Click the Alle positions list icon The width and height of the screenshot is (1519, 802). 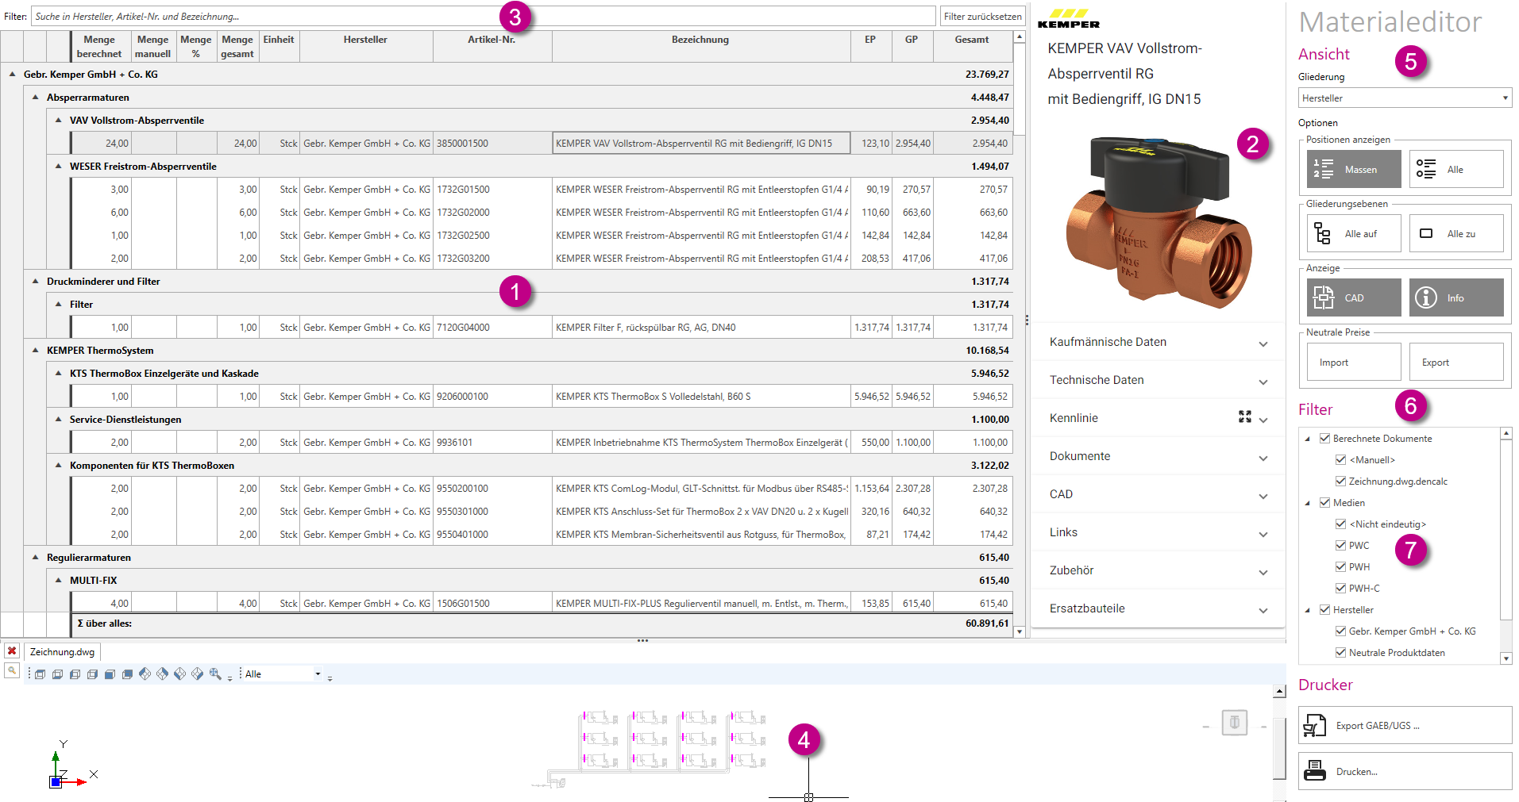click(x=1426, y=169)
